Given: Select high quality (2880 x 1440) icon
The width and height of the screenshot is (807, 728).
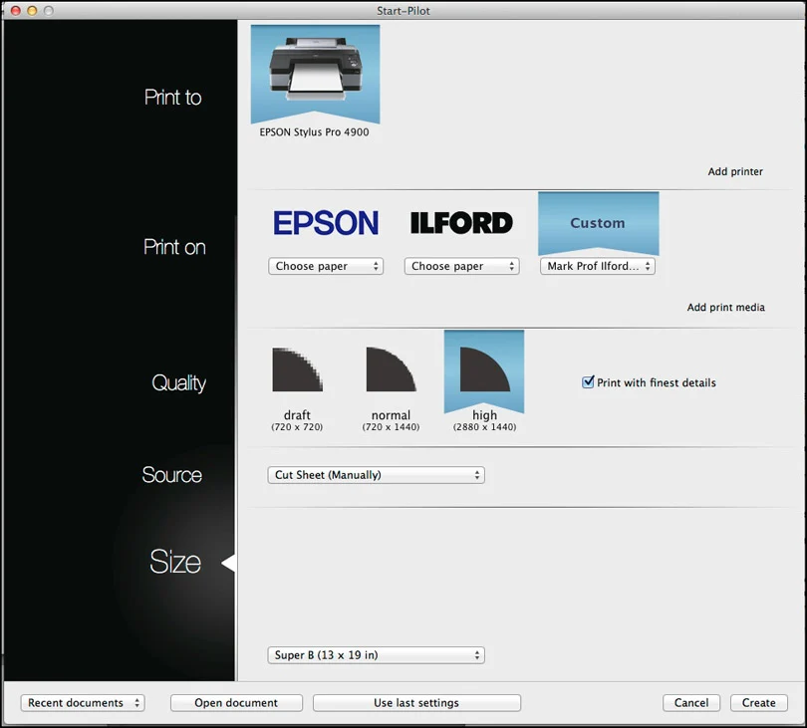Looking at the screenshot, I should point(484,371).
